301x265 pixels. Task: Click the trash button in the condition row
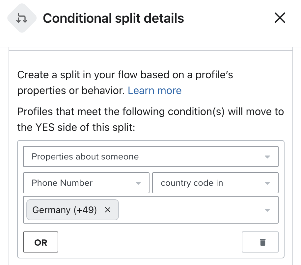[x=260, y=242]
